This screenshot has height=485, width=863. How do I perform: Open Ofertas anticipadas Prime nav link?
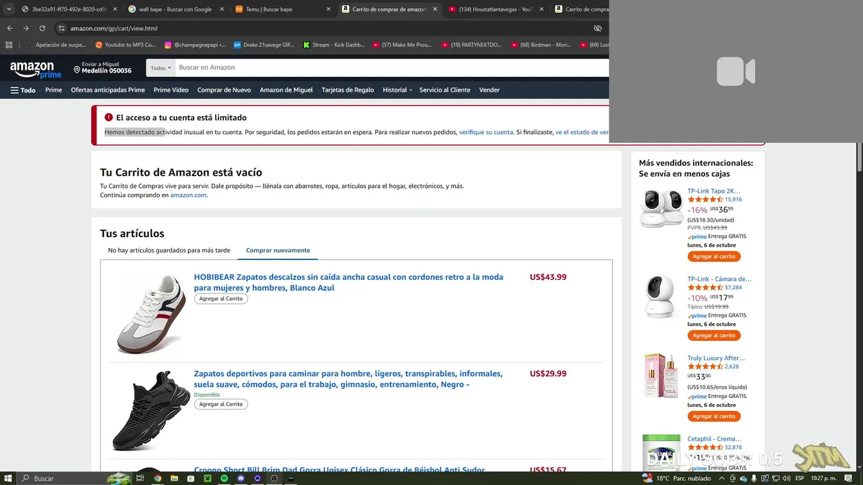pos(108,90)
